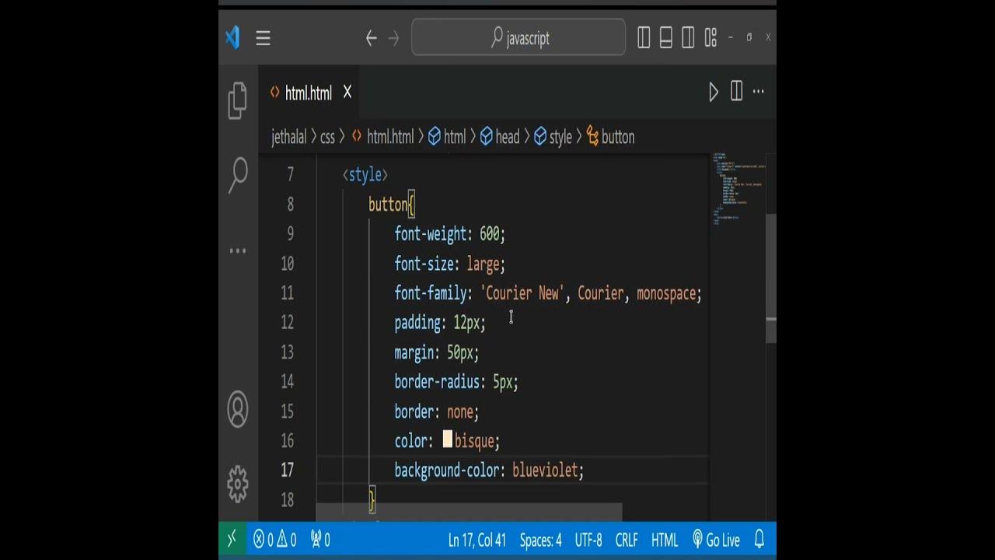Image resolution: width=995 pixels, height=560 pixels.
Task: Open the Customize Layout menu
Action: pos(710,37)
